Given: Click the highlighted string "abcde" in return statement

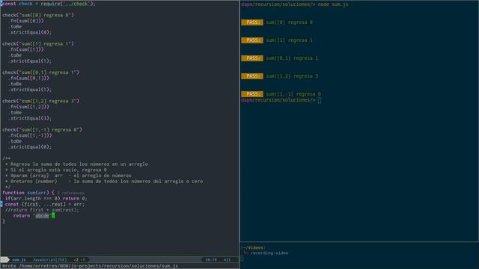Looking at the screenshot, I should (x=42, y=216).
